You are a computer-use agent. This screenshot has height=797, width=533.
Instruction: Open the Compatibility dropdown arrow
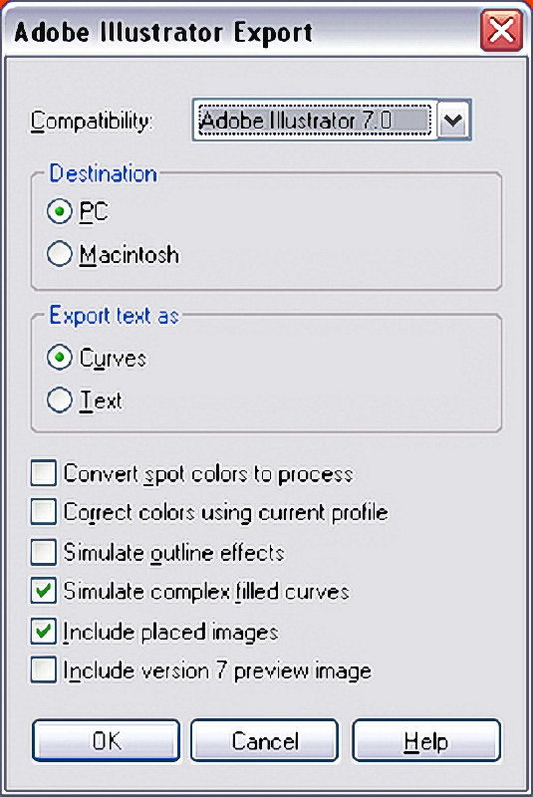453,121
